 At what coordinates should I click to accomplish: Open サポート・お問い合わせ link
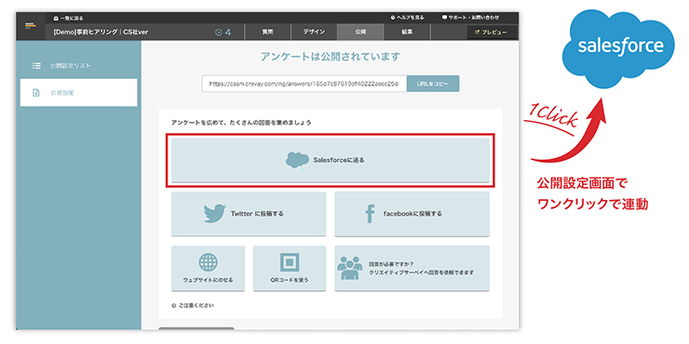tap(470, 18)
